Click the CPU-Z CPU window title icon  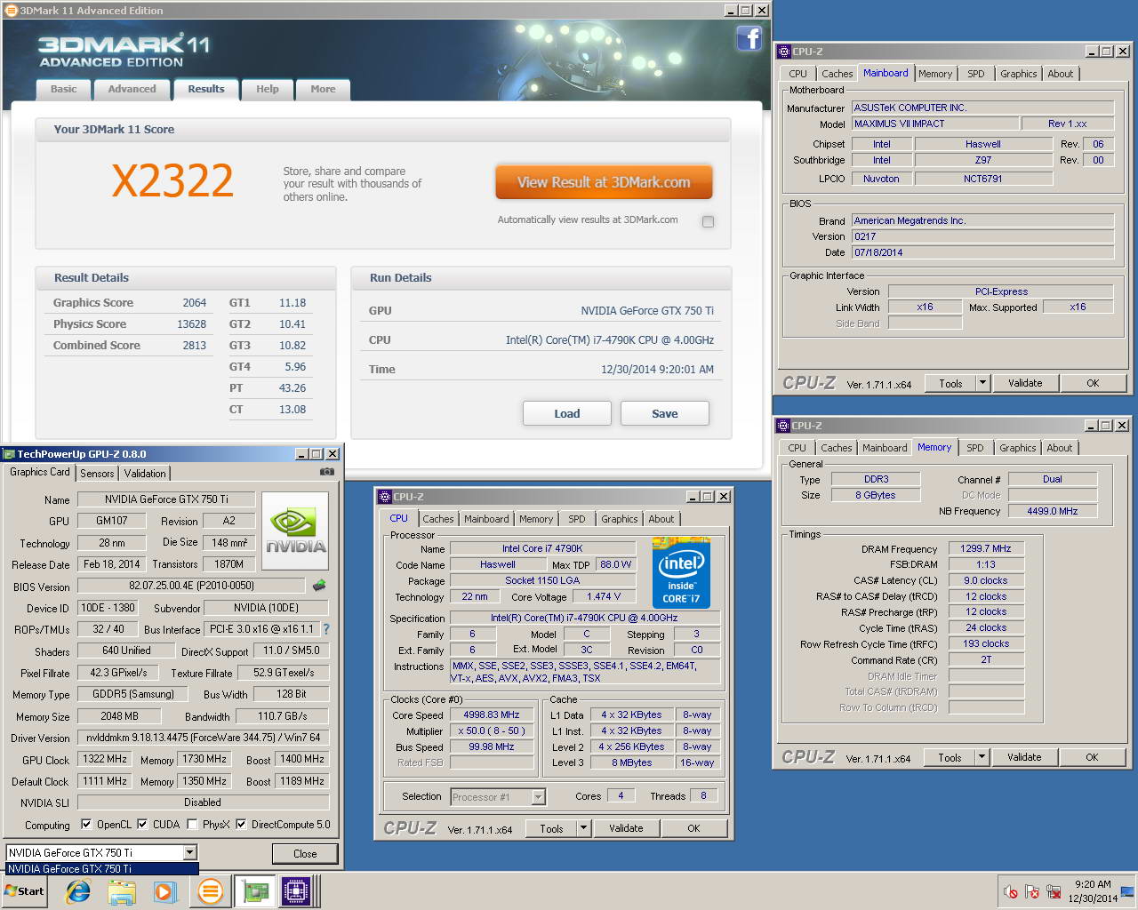[x=385, y=497]
